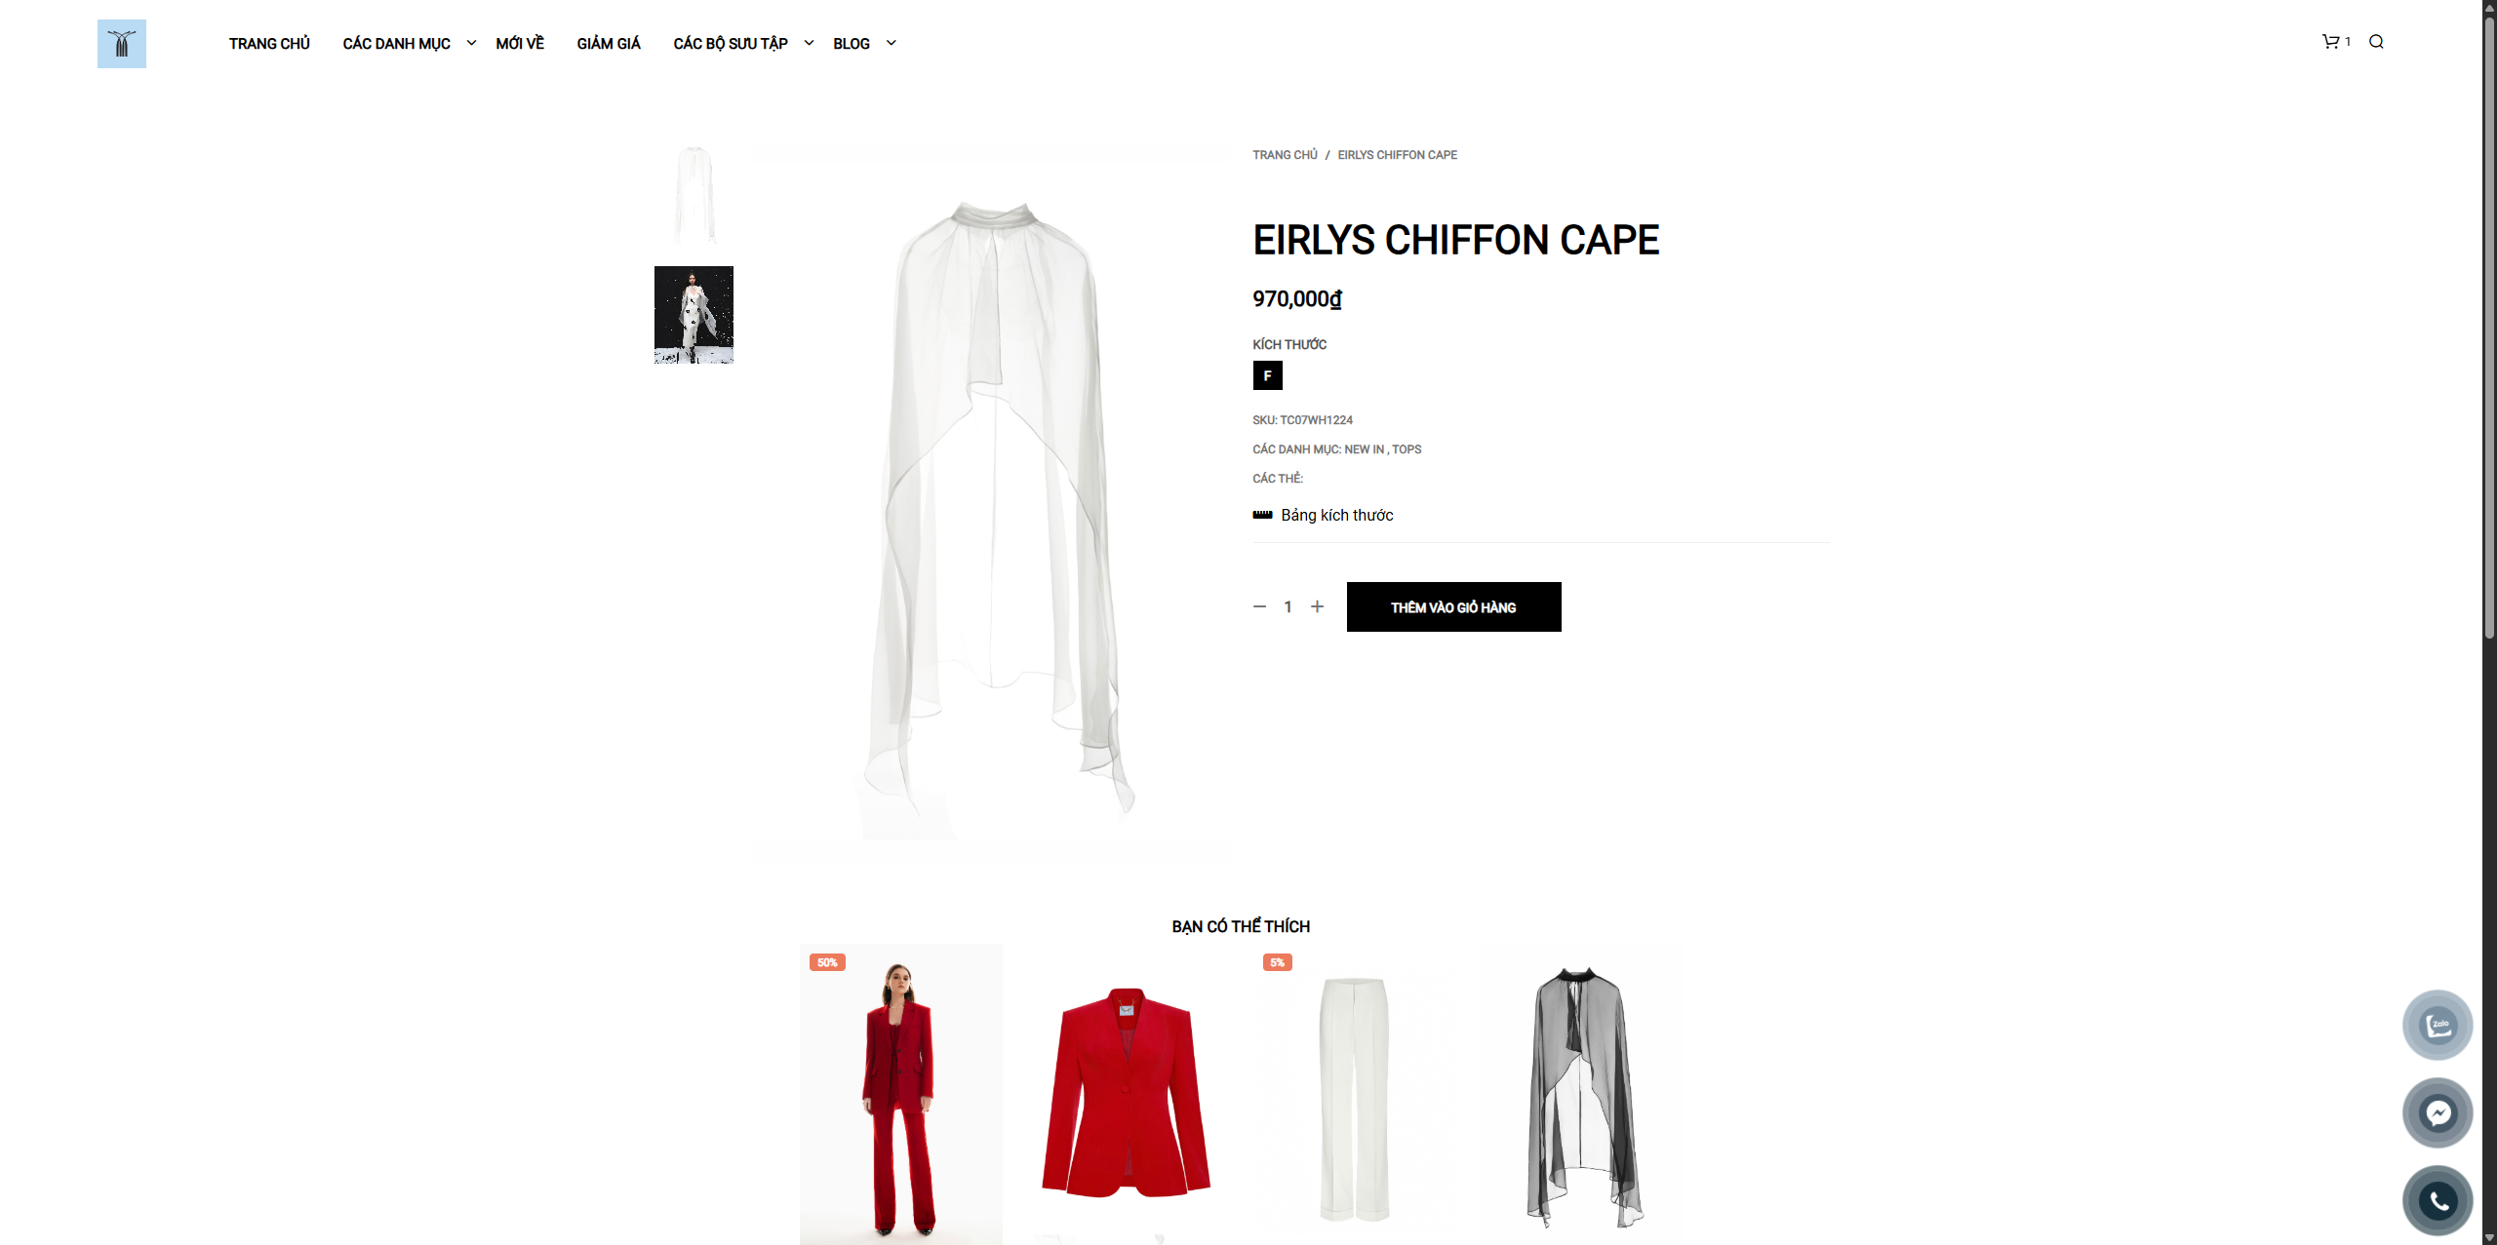Select the model photo thumbnail
This screenshot has height=1245, width=2497.
pyautogui.click(x=694, y=315)
